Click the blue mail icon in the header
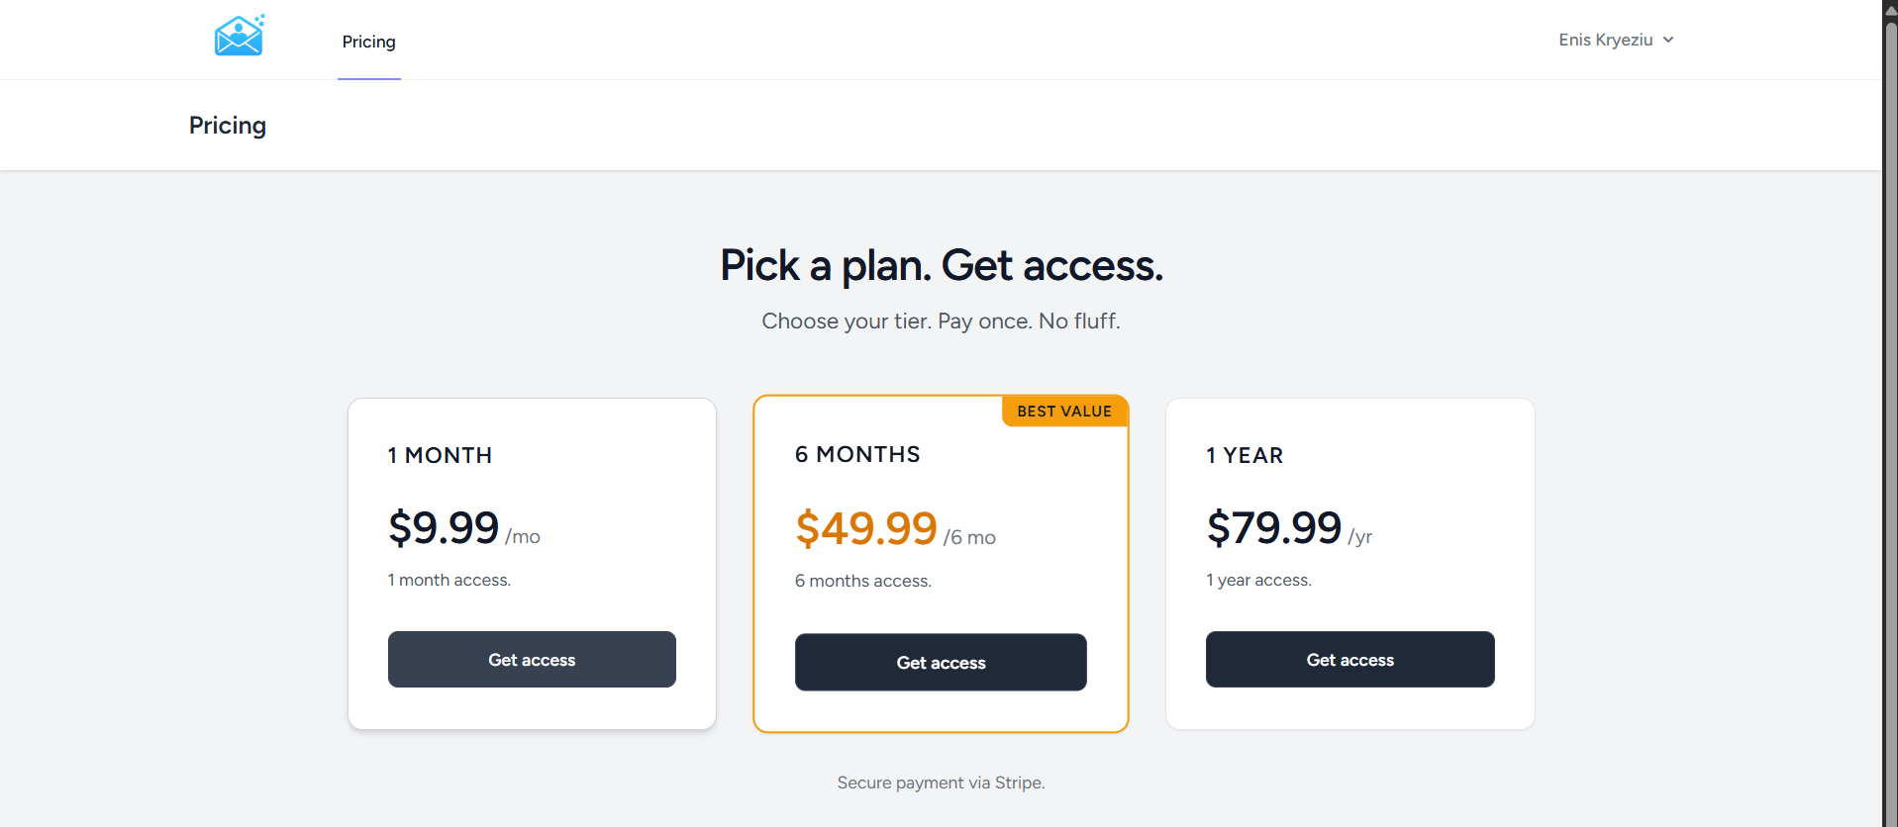 tap(238, 36)
